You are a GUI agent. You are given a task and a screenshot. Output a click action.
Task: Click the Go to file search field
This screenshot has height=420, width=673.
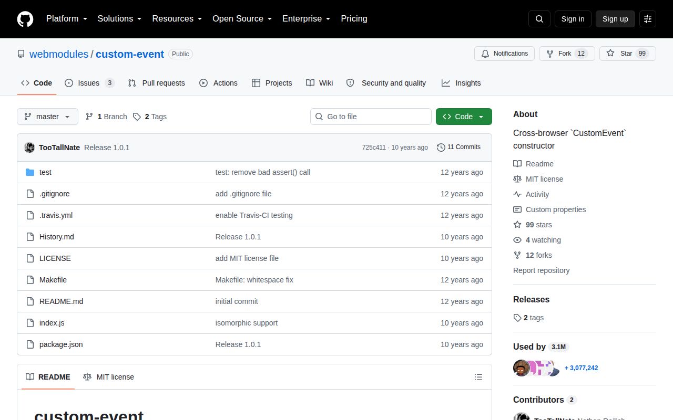[x=371, y=117]
